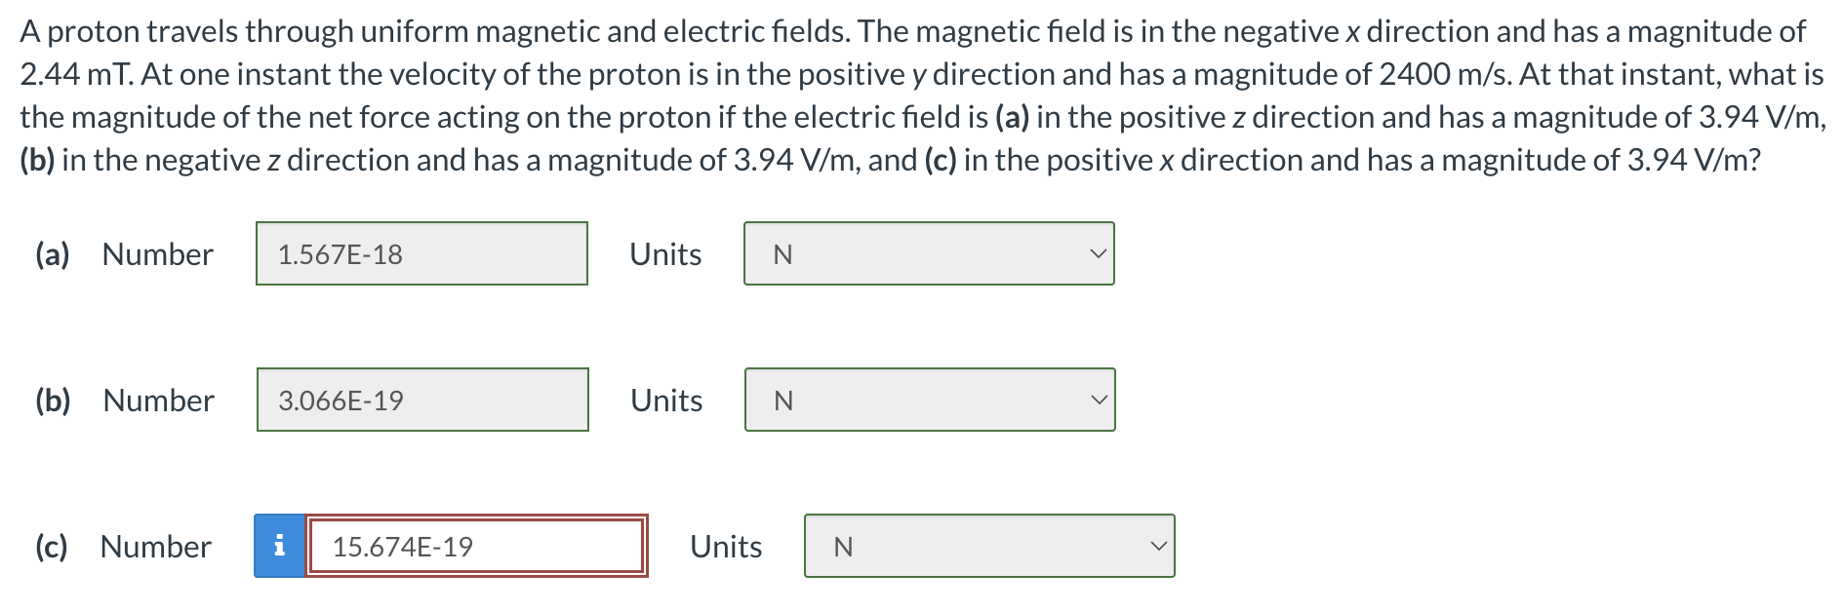Click the chevron on part (b) units selector
This screenshot has height=612, width=1844.
[1098, 400]
